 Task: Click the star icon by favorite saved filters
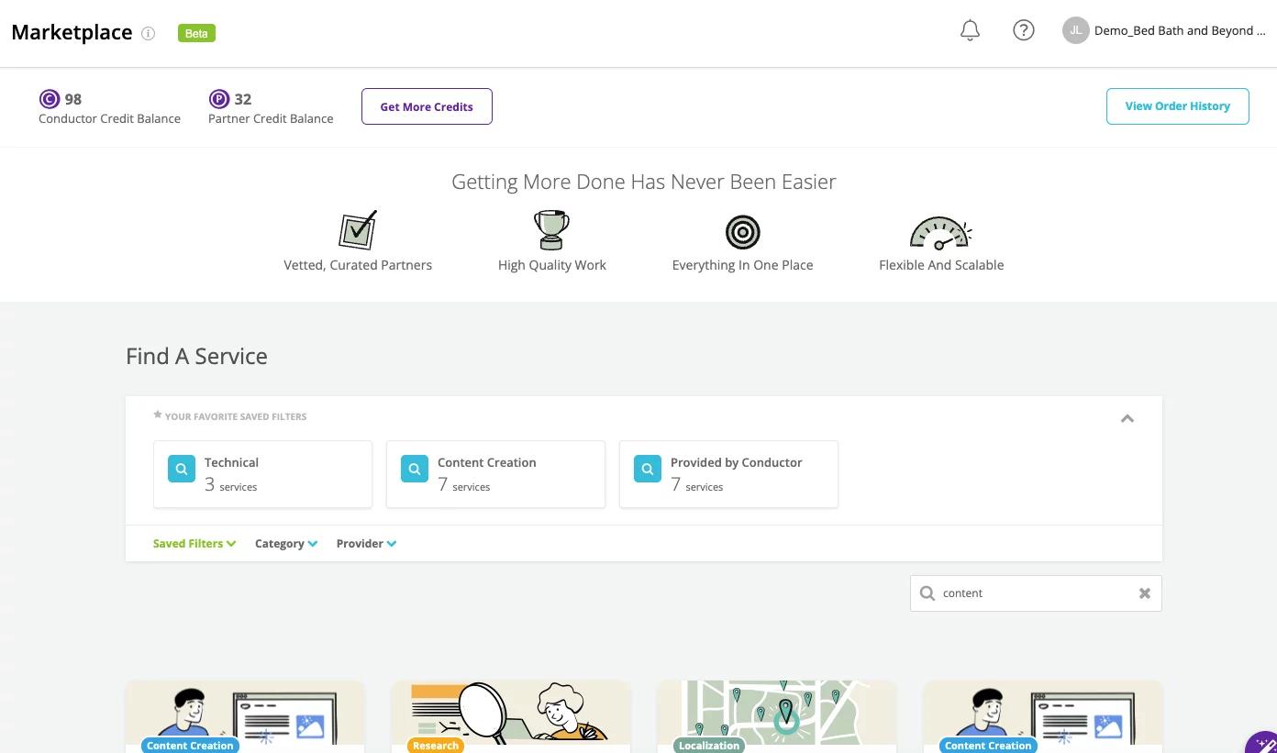pos(158,415)
